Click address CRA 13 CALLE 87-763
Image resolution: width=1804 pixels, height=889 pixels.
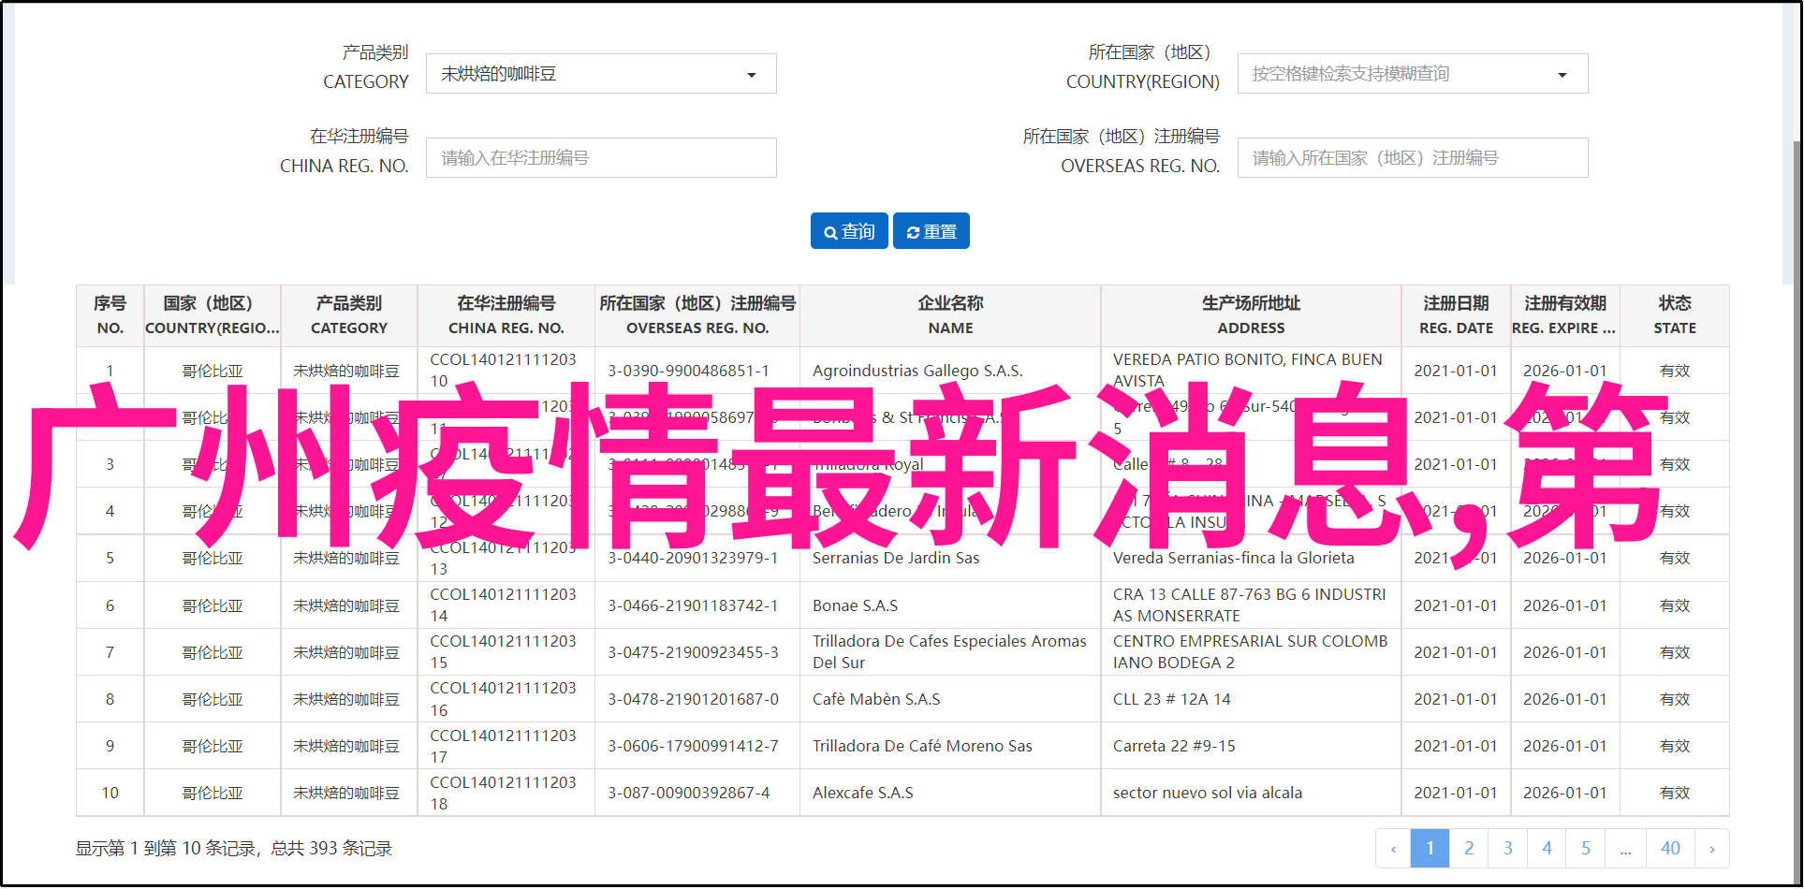pos(1249,605)
